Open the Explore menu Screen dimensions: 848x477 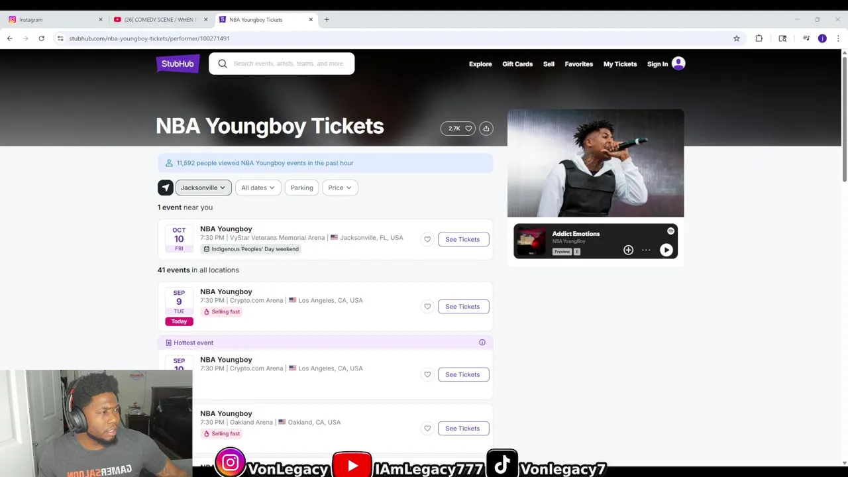[x=480, y=64]
